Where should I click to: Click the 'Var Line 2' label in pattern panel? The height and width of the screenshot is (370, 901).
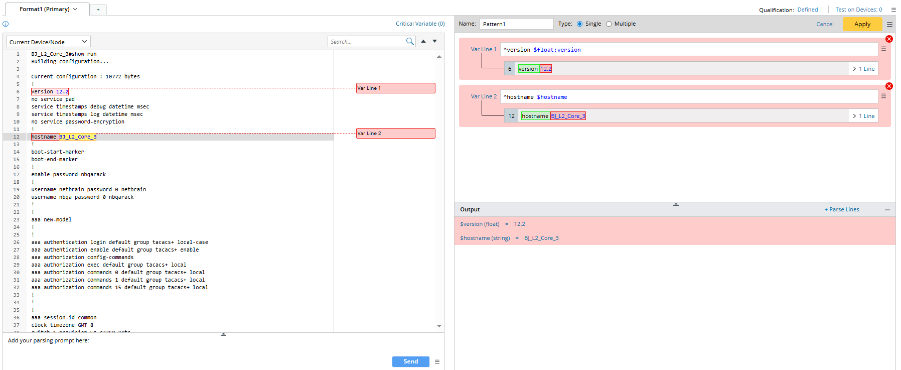pos(484,96)
